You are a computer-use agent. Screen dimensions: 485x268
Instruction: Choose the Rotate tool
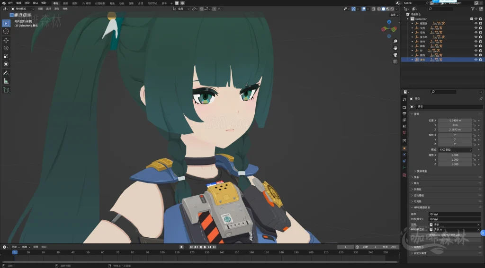point(6,48)
